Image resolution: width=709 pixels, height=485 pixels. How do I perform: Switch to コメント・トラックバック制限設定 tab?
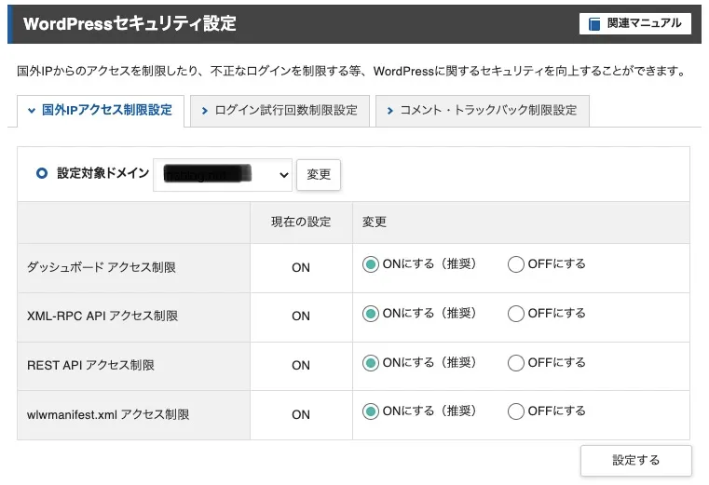(483, 110)
